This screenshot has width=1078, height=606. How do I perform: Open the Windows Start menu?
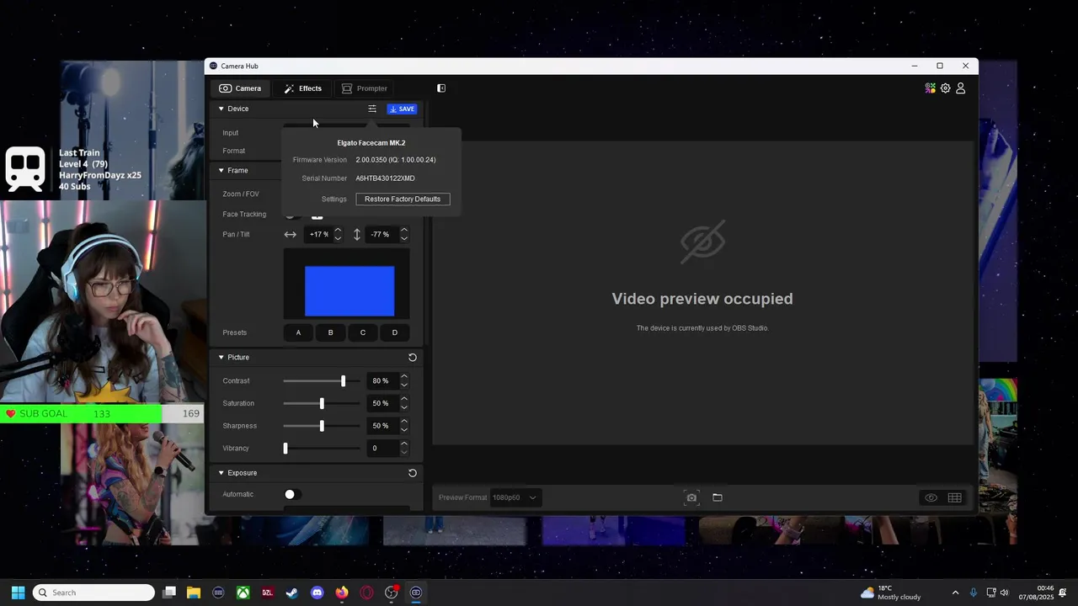(18, 593)
